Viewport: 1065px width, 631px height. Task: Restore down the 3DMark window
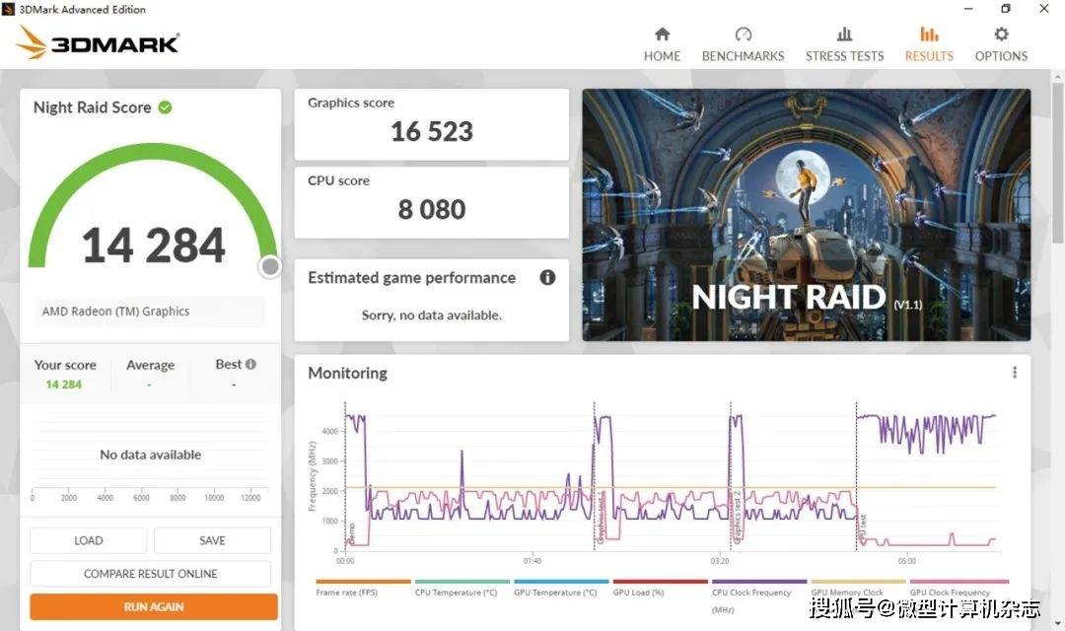[x=1006, y=8]
